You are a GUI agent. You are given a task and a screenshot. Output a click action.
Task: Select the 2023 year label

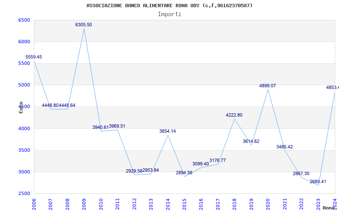pyautogui.click(x=318, y=204)
